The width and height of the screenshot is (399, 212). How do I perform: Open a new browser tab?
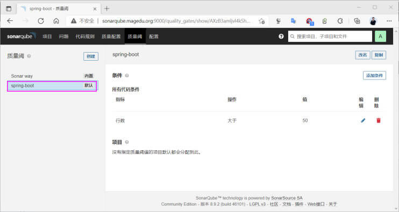(106, 9)
